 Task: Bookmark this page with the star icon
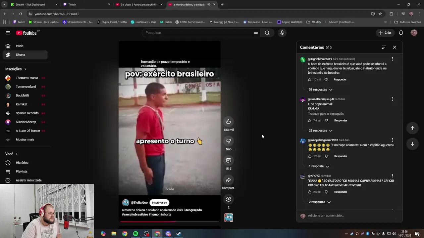point(380,14)
